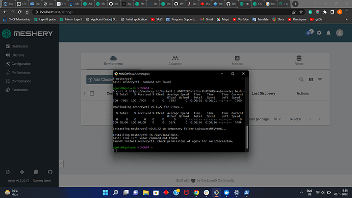This screenshot has width=352, height=198.
Task: Open browser extensions puzzle icon
Action: click(325, 12)
